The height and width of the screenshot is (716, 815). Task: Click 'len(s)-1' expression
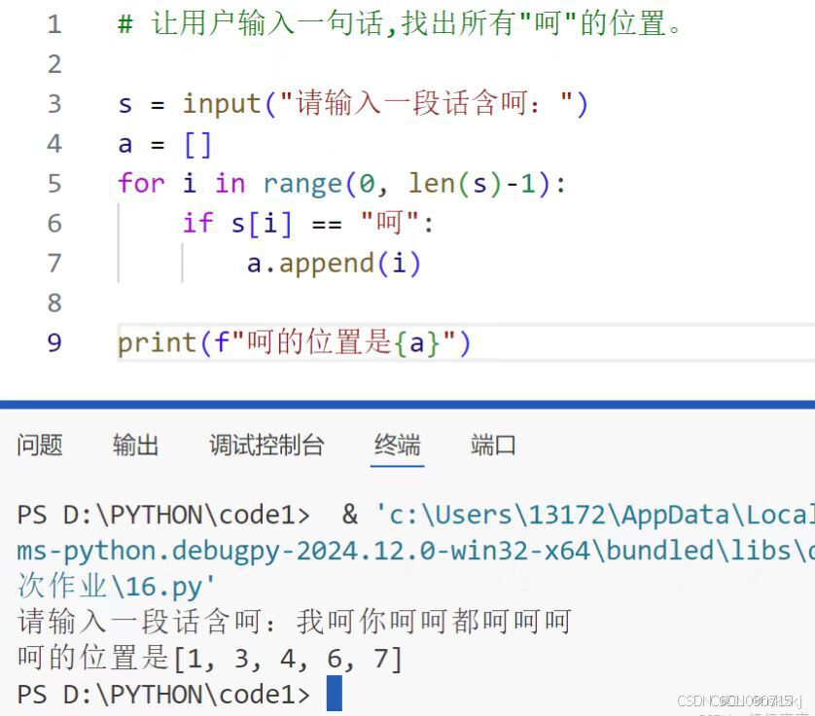point(472,184)
